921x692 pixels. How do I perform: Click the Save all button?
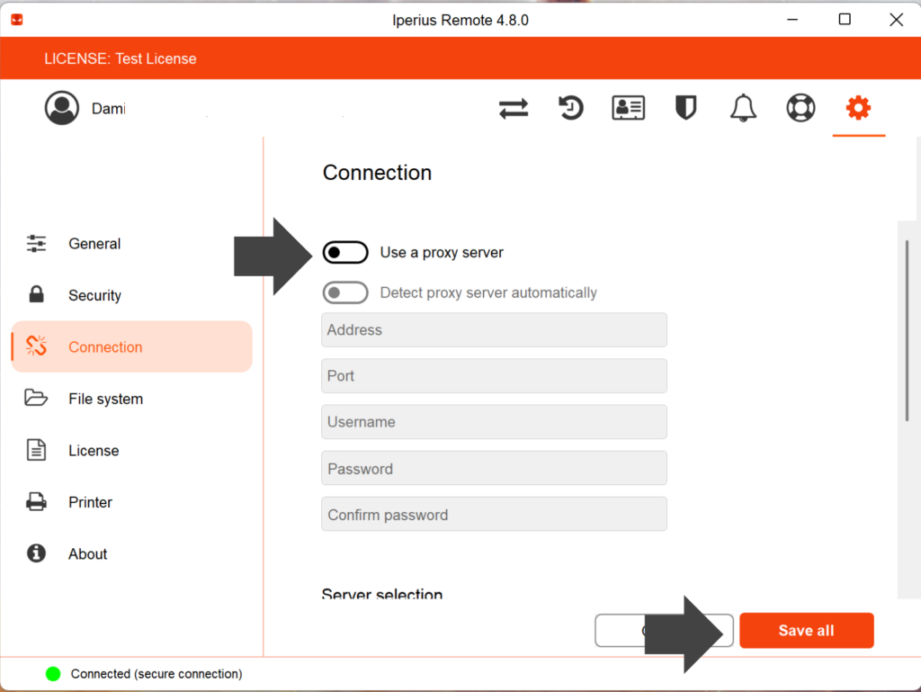click(807, 630)
